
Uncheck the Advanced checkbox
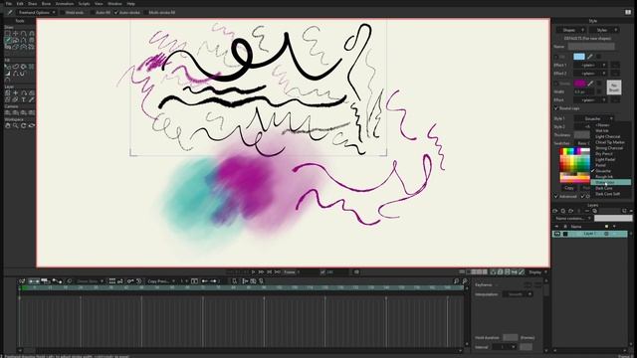pos(556,197)
